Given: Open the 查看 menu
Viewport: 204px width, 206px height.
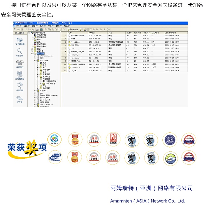Looking at the screenshot, I should tap(35, 26).
